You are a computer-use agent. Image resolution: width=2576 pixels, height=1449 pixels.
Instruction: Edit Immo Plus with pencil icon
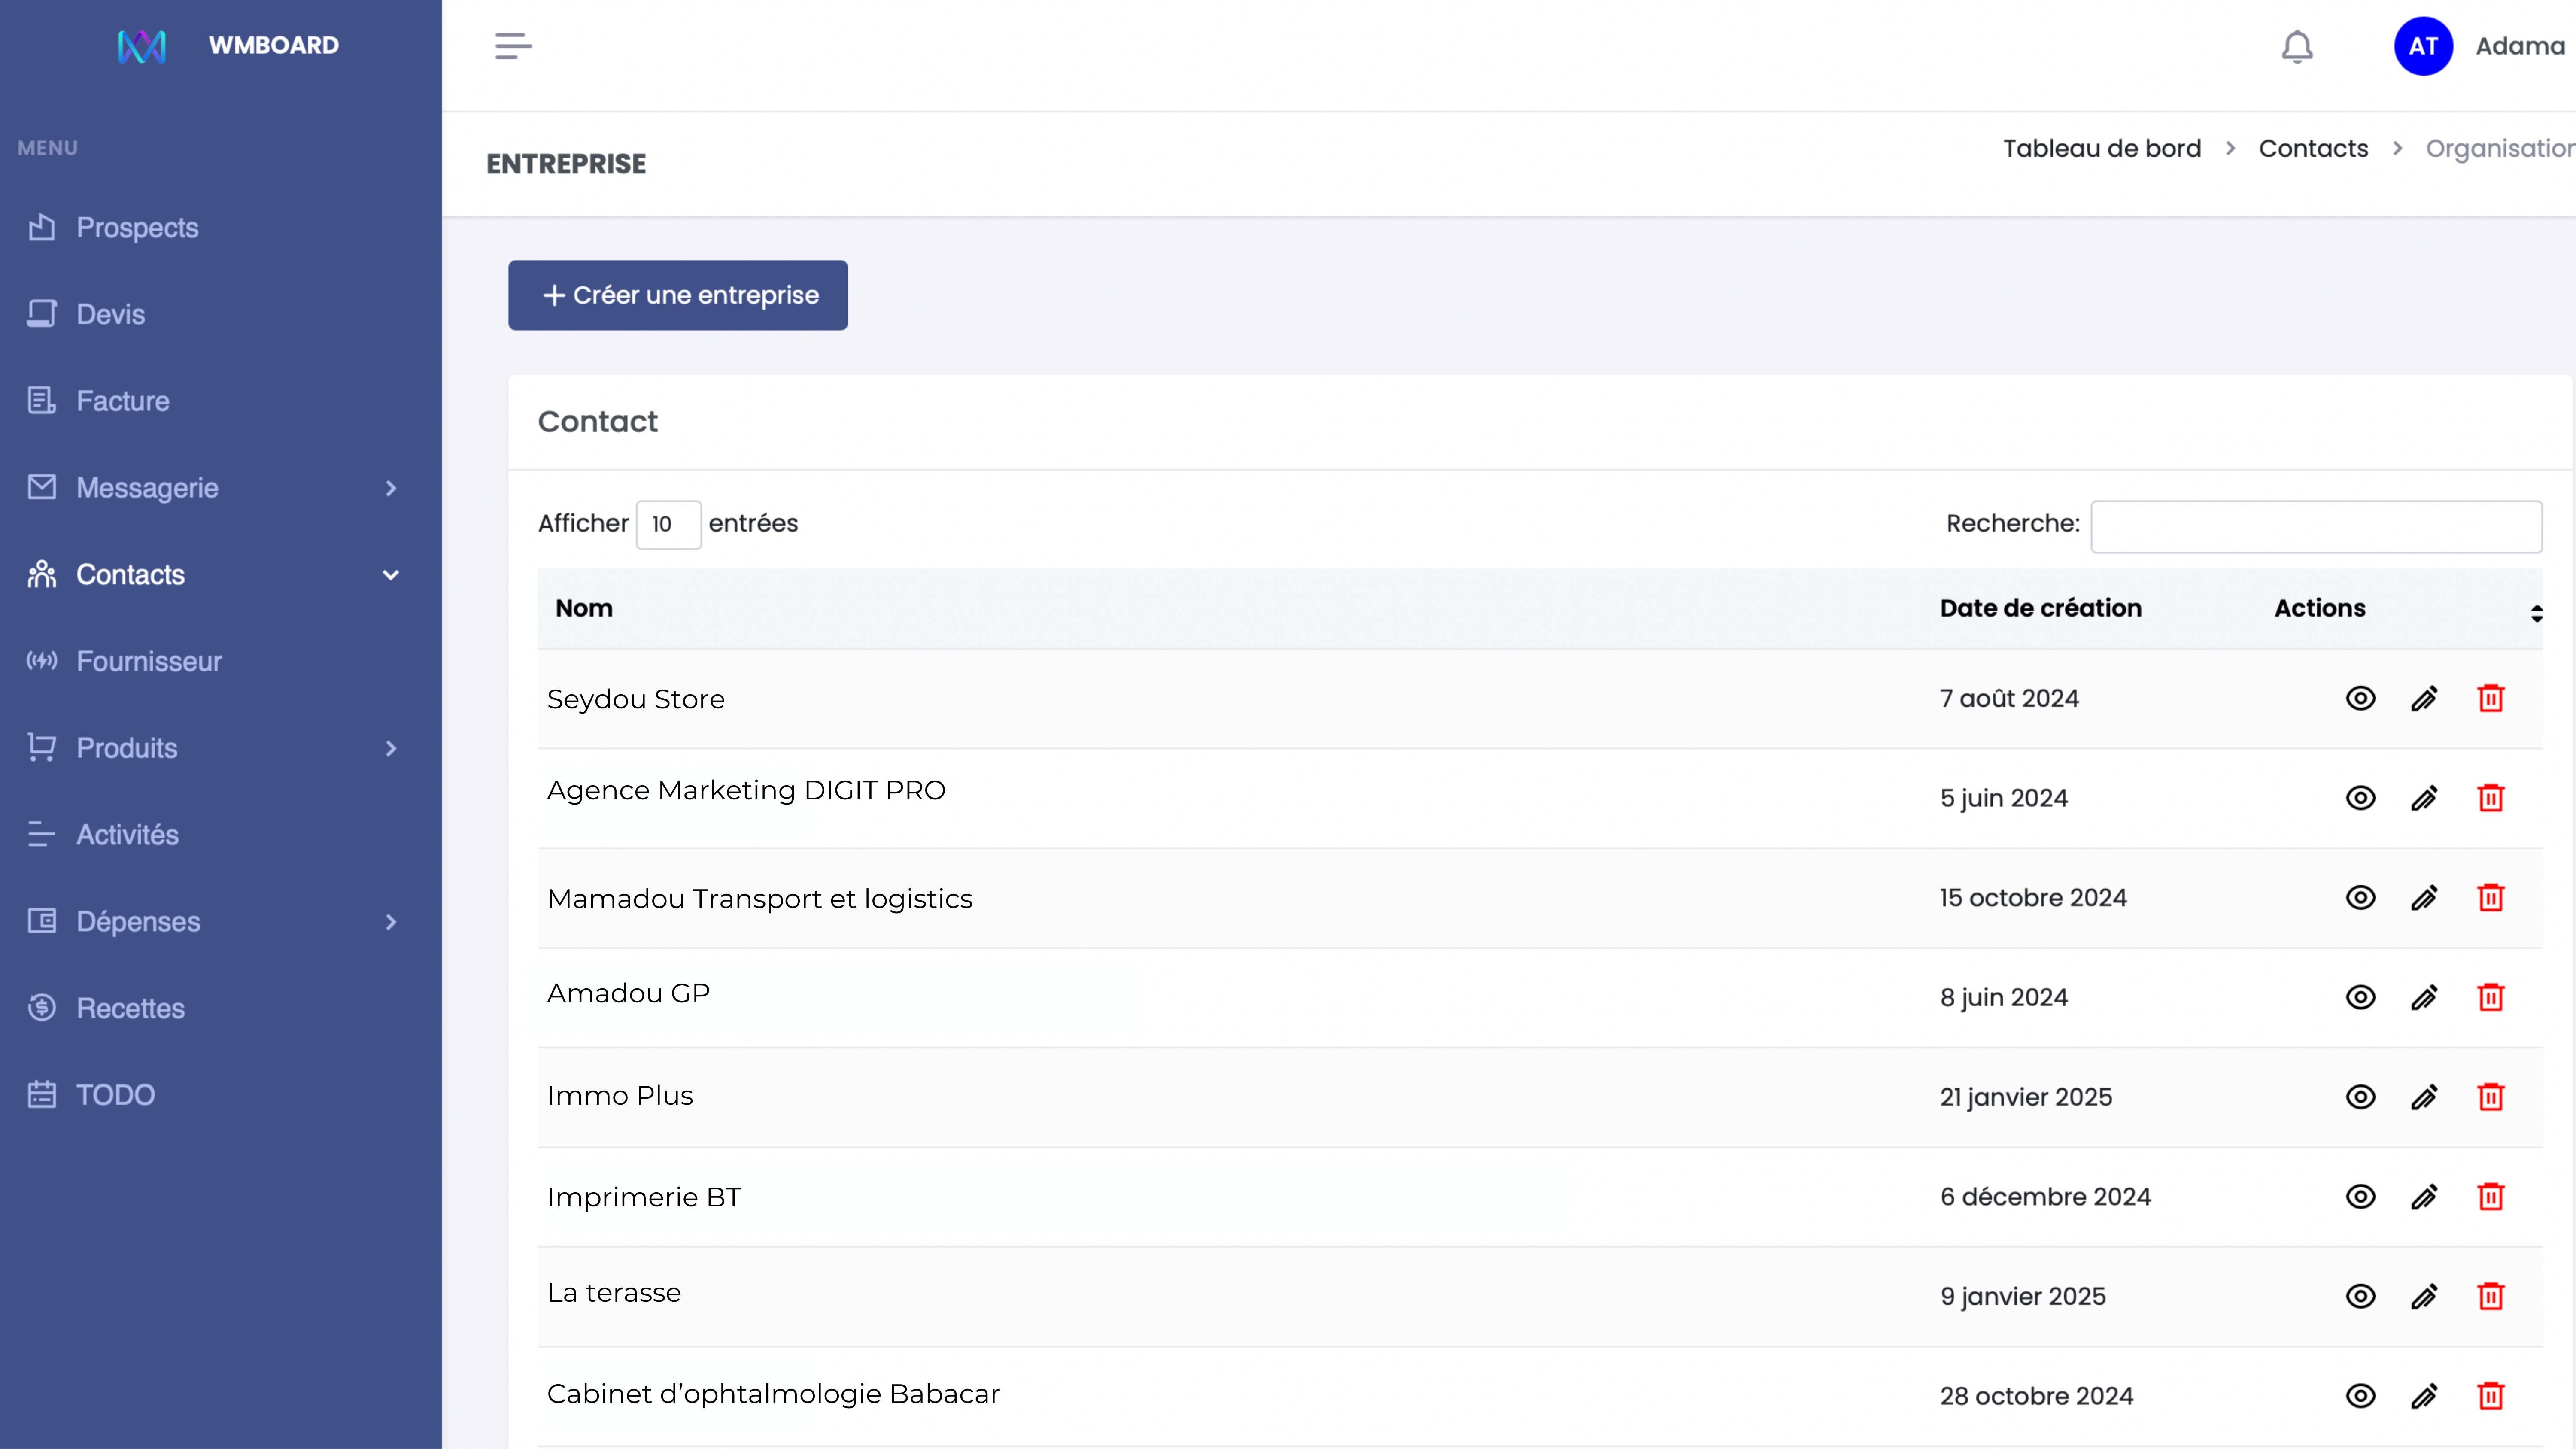[x=2424, y=1097]
